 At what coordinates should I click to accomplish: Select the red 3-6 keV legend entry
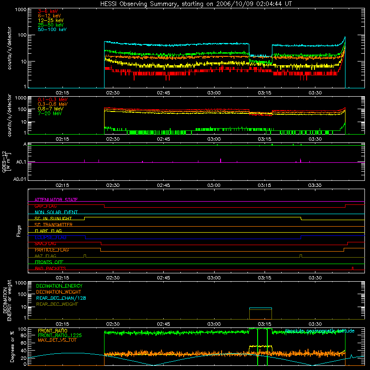tap(48, 11)
